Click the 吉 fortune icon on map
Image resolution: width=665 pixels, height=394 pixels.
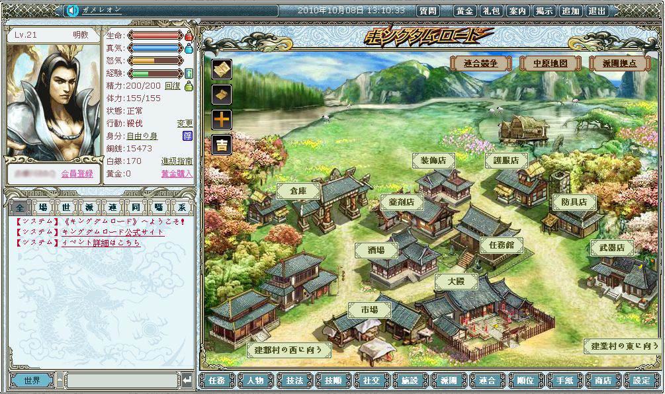click(x=222, y=145)
